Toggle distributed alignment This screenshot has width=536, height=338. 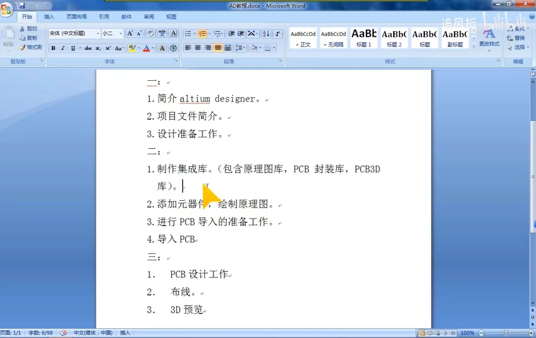[228, 48]
